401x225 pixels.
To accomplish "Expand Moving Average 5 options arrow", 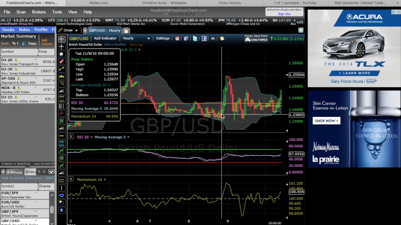I will (128, 137).
